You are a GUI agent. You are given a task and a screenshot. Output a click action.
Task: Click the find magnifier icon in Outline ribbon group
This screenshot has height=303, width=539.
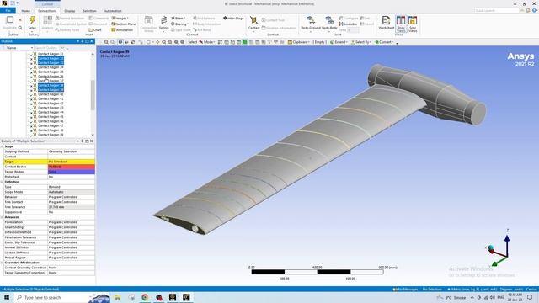[x=20, y=28]
